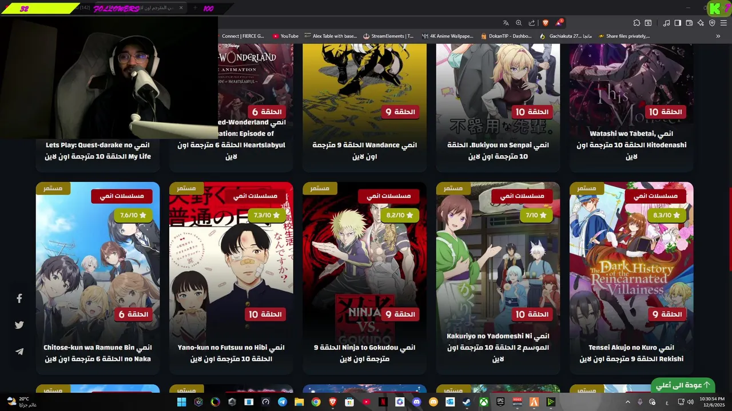The height and width of the screenshot is (411, 732).
Task: Click the zoom magnifier icon in address bar
Action: click(x=519, y=23)
